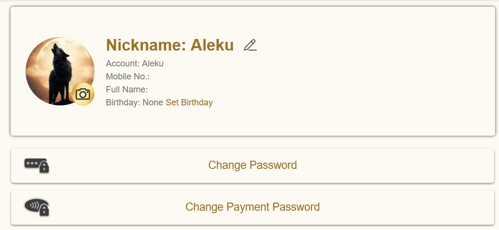The width and height of the screenshot is (499, 230).
Task: Click the word "Nickname" in the heading
Action: pyautogui.click(x=142, y=45)
